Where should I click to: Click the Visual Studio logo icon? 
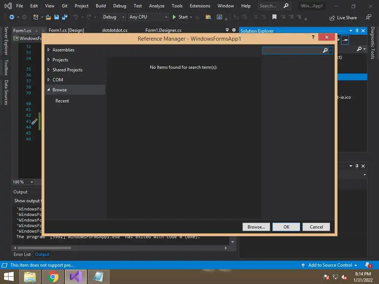click(x=8, y=6)
